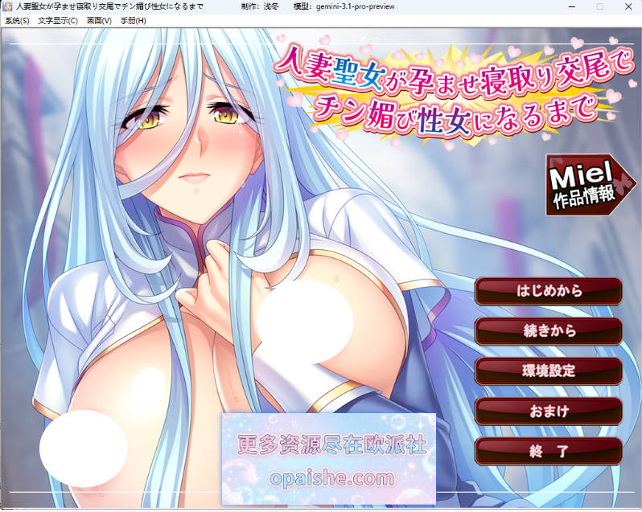
Task: Open the 文字显示(C) menu
Action: pos(58,21)
